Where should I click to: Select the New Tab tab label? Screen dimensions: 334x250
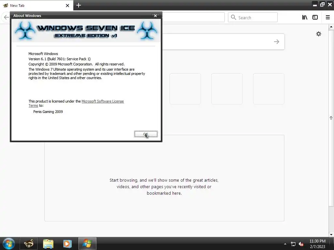pyautogui.click(x=17, y=6)
